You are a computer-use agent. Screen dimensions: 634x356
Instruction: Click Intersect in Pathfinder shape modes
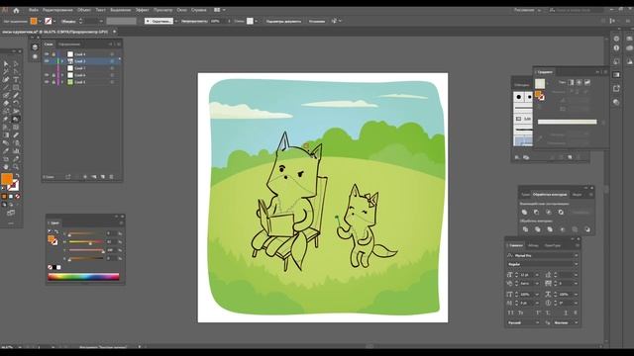[x=549, y=212]
